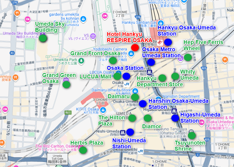Select the green LUCUA Mall dot
The height and width of the screenshot is (167, 234).
(117, 76)
